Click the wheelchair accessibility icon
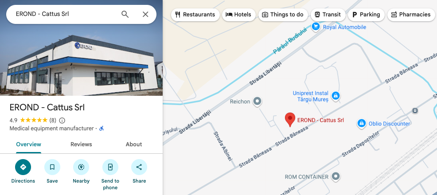Image resolution: width=437 pixels, height=195 pixels. click(101, 129)
